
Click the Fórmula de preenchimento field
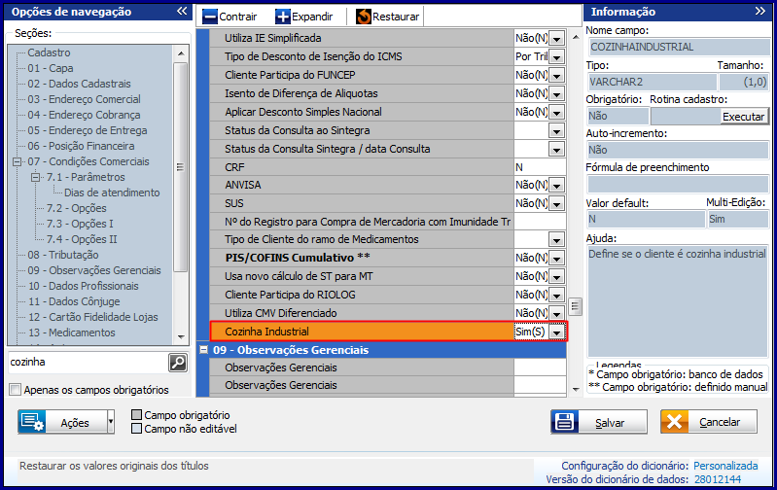678,185
